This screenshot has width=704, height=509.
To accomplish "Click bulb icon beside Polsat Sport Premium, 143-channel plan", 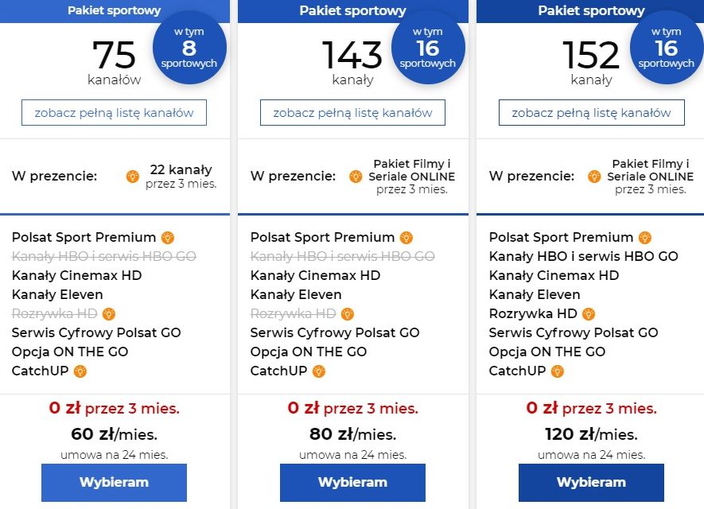I will tap(406, 238).
